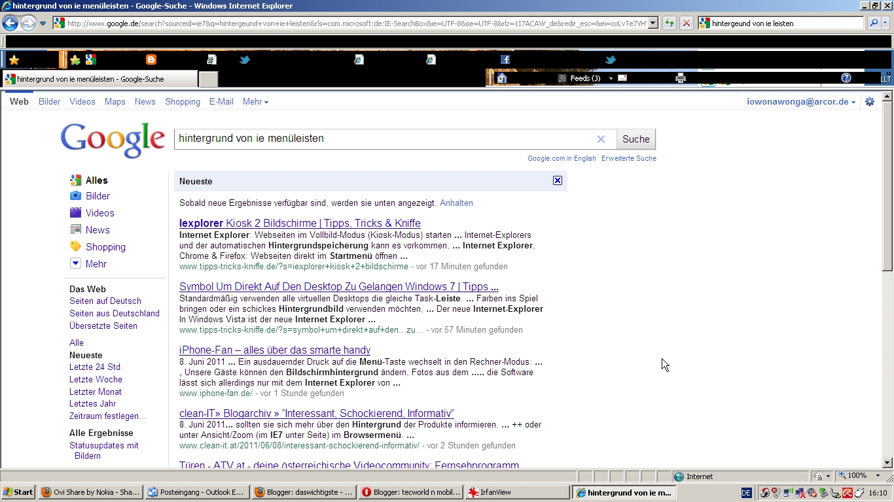Screen dimensions: 894x502
Task: Click the Anhalten link
Action: [456, 203]
